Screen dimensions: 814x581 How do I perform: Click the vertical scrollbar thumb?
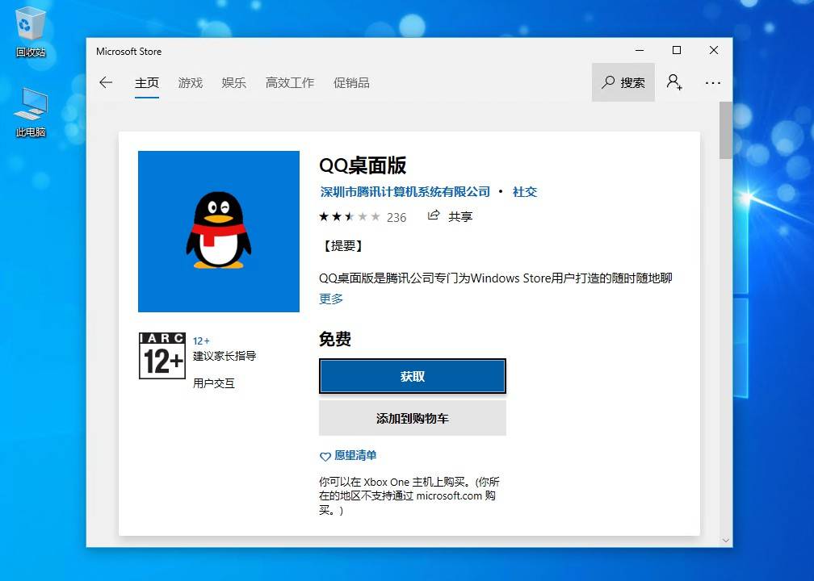725,130
